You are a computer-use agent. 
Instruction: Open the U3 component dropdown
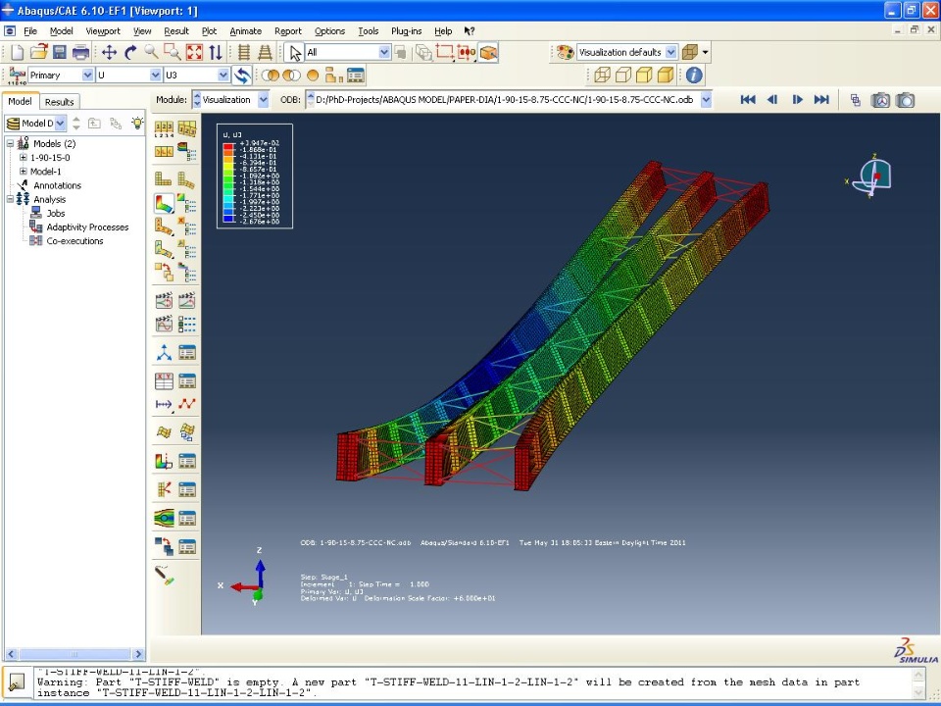[x=223, y=76]
